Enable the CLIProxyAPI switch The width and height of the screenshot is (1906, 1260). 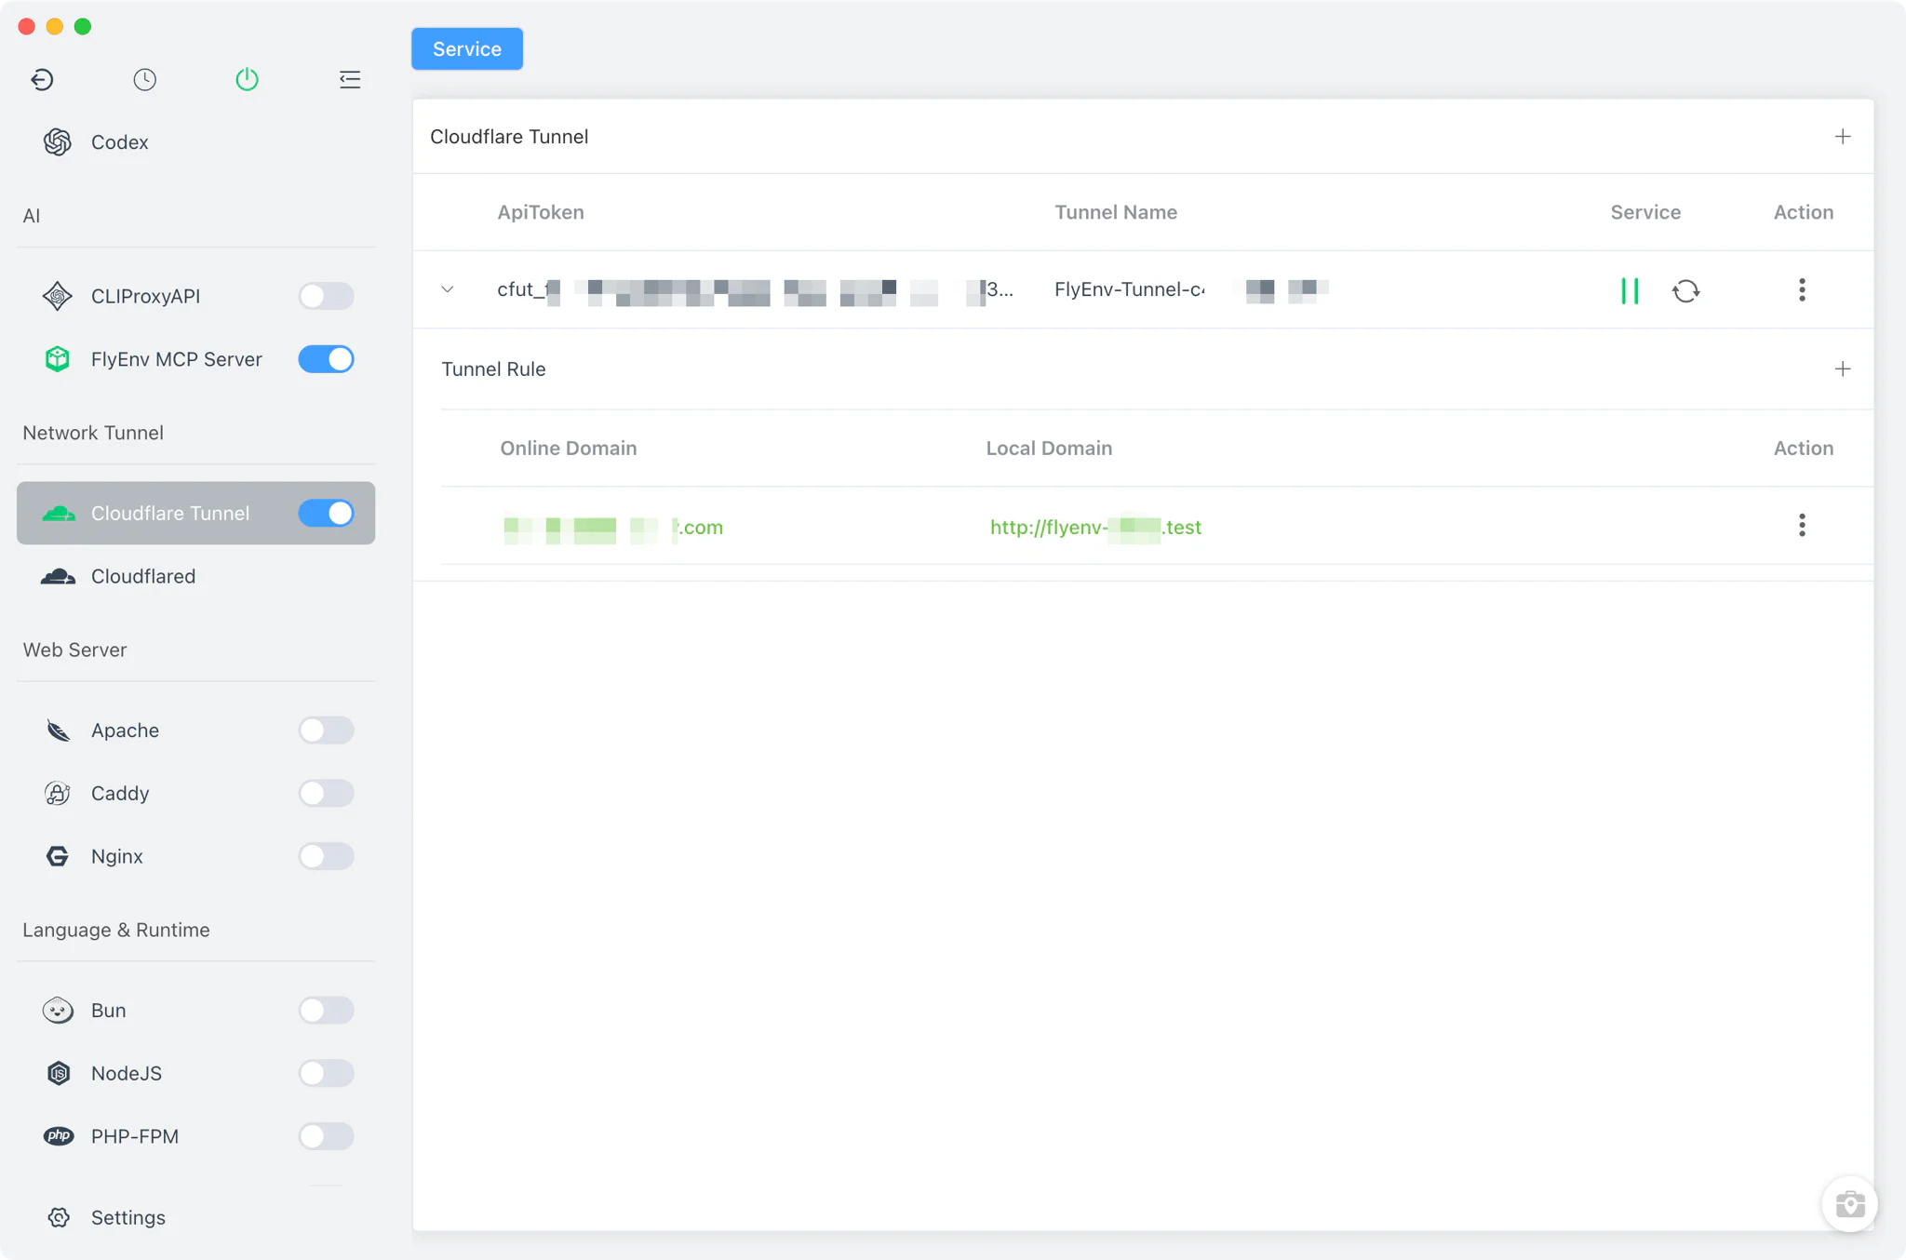pos(326,296)
